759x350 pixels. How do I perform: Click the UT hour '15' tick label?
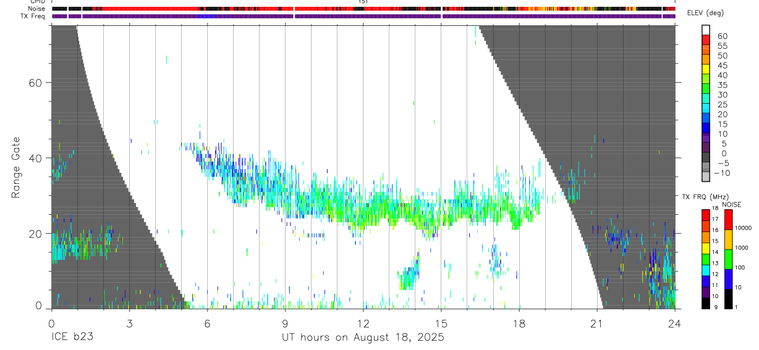point(441,323)
